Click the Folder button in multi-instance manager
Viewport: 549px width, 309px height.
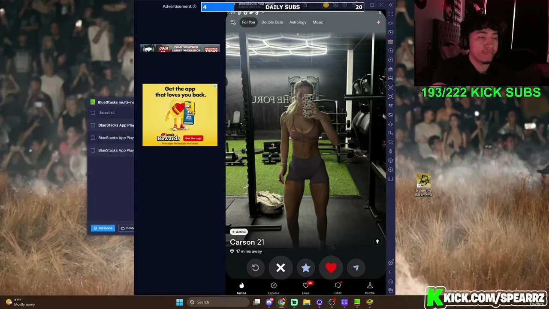[x=127, y=228]
